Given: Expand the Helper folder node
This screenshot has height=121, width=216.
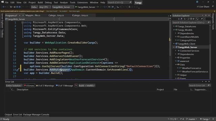Looking at the screenshot, I should [176, 75].
